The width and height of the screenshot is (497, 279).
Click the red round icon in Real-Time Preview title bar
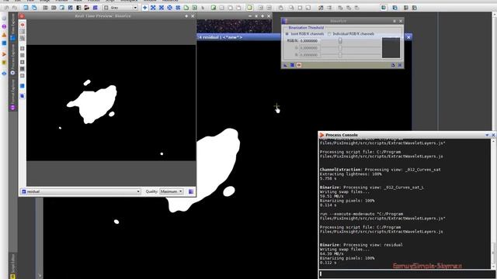(22, 15)
